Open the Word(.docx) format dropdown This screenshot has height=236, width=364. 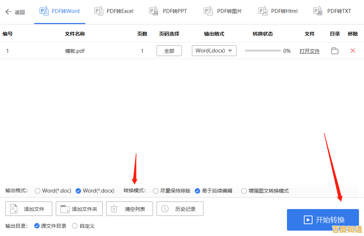point(214,51)
